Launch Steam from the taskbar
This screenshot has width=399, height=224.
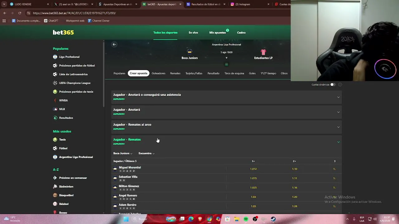pos(273,219)
